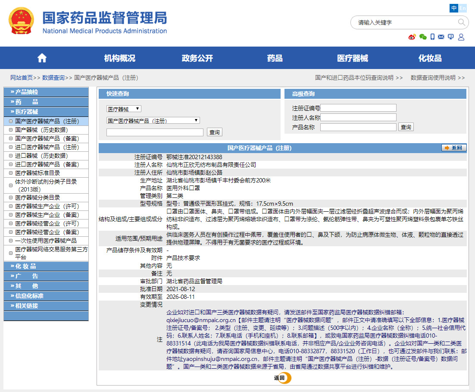Select the mobile phone icon
Image resolution: width=475 pixels, height=392 pixels.
[x=432, y=37]
